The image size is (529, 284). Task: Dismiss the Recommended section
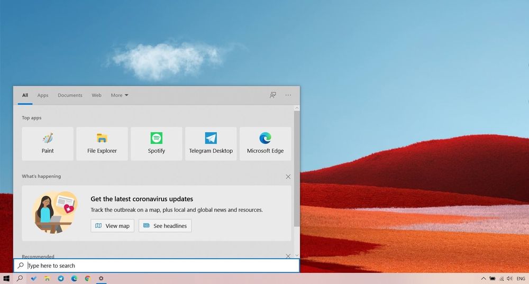click(288, 256)
